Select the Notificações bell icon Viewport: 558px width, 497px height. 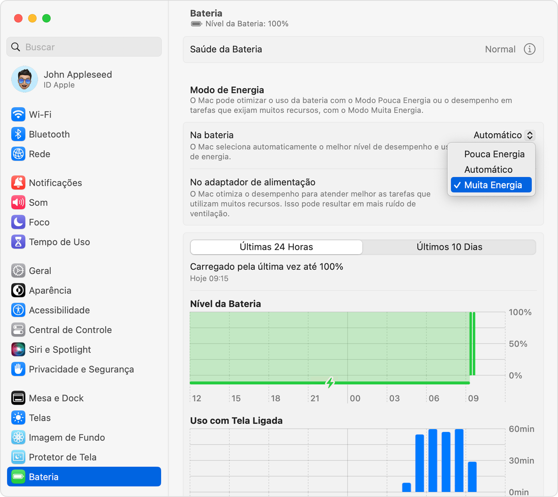(x=18, y=183)
